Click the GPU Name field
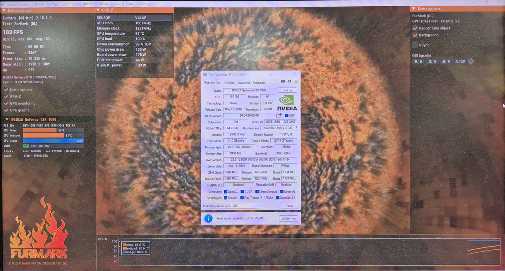Image resolution: width=505 pixels, height=271 pixels. point(249,90)
